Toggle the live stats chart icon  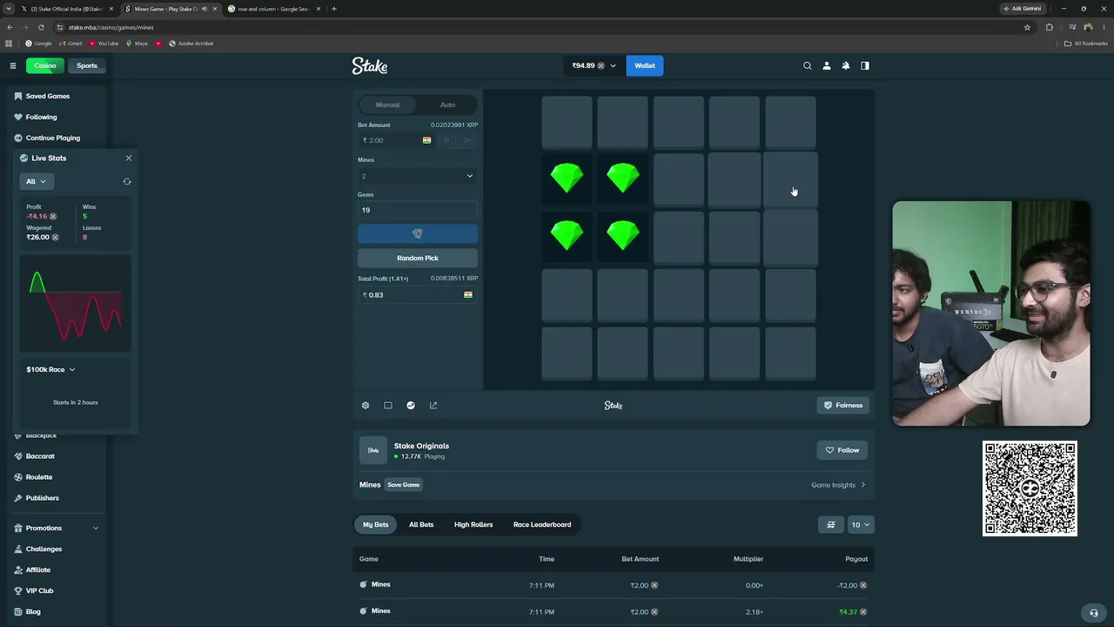[x=411, y=405]
